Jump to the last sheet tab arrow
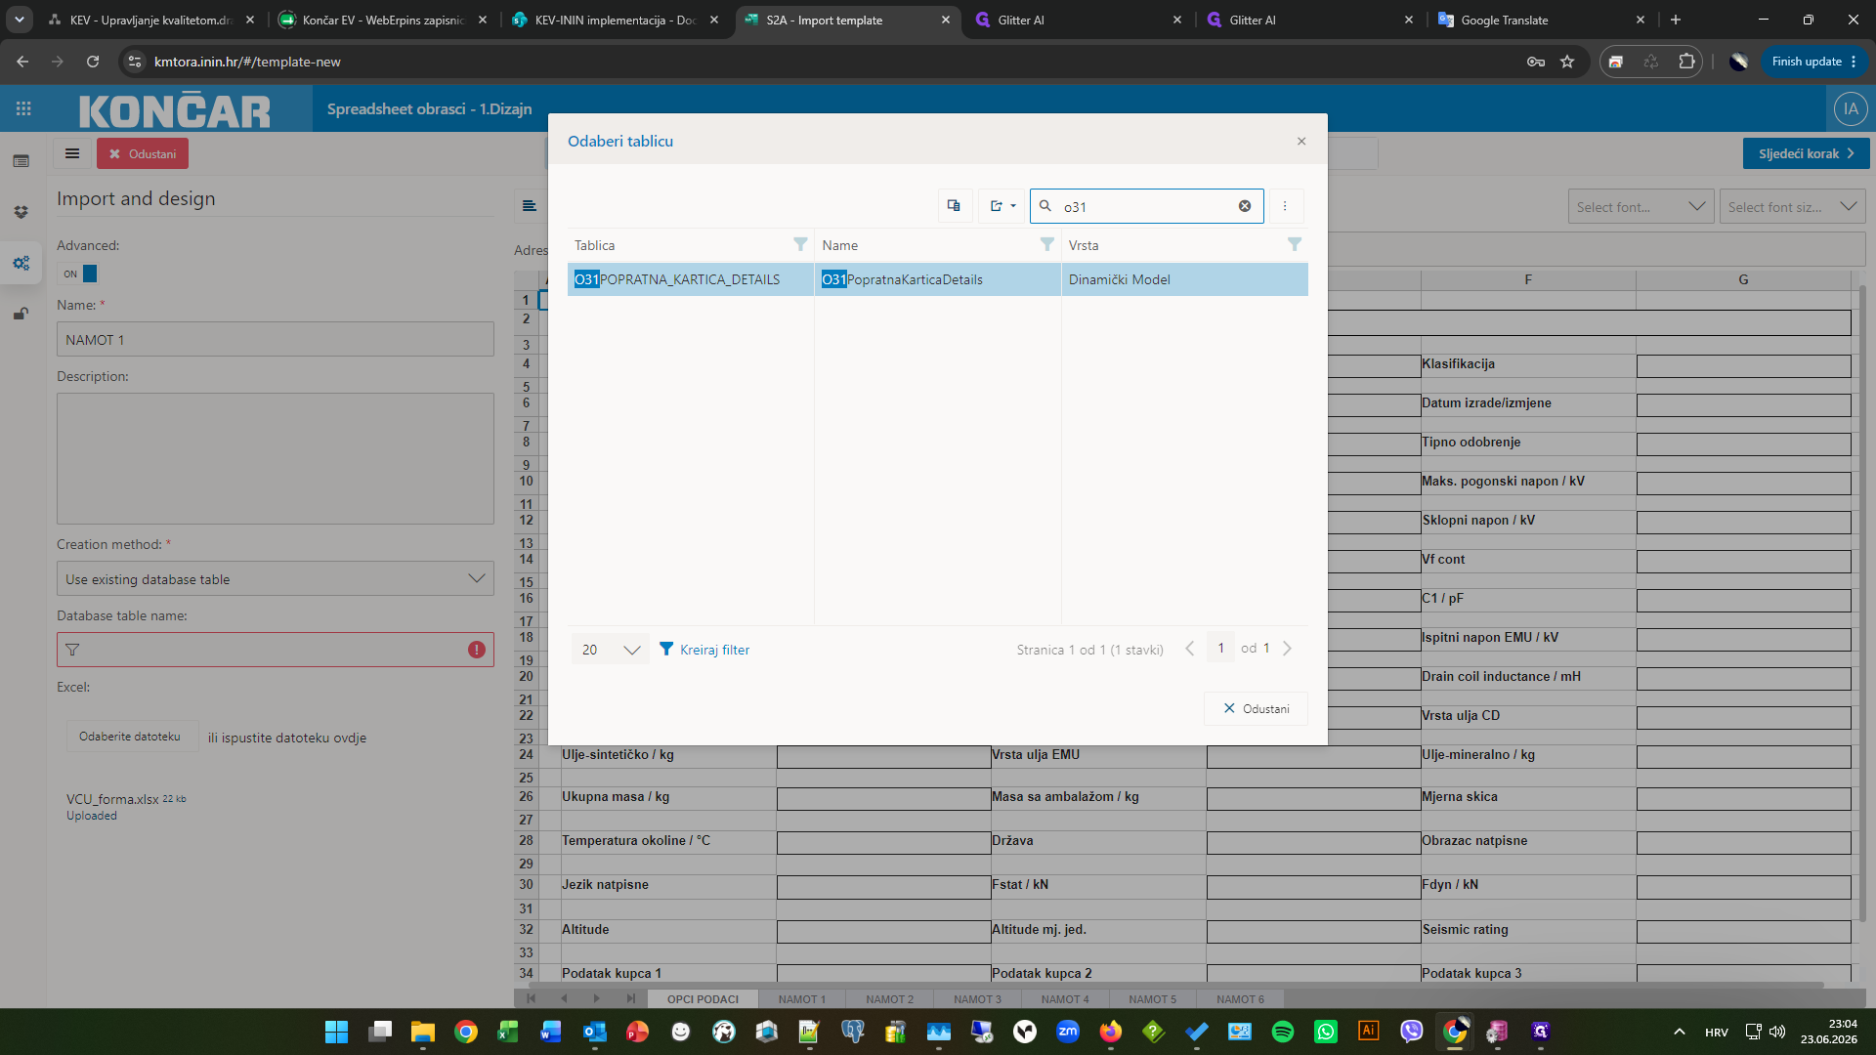The image size is (1876, 1055). point(631,998)
